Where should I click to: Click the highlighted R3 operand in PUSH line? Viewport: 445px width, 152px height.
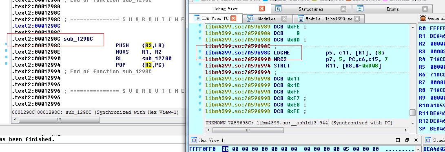(x=148, y=46)
